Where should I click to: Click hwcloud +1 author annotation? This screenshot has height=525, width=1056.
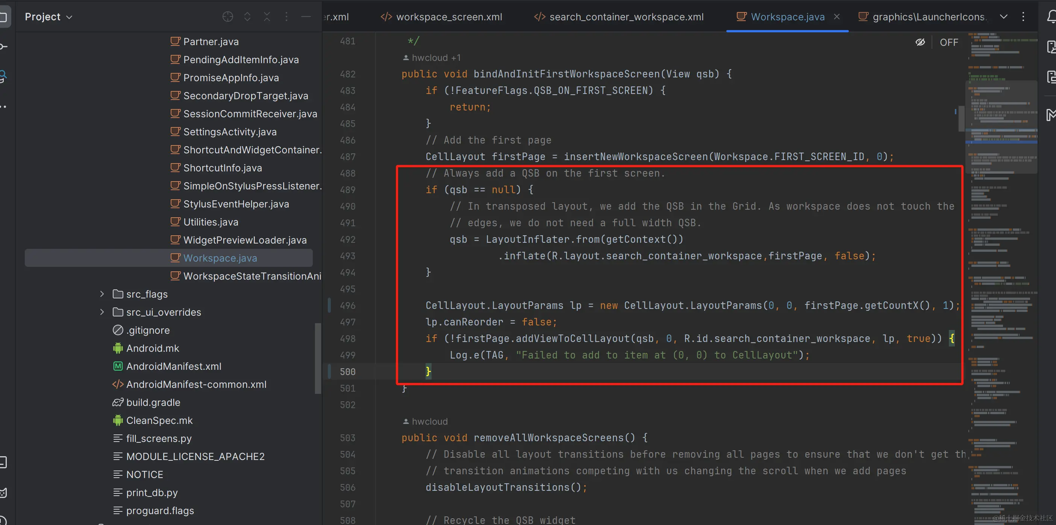coord(432,58)
